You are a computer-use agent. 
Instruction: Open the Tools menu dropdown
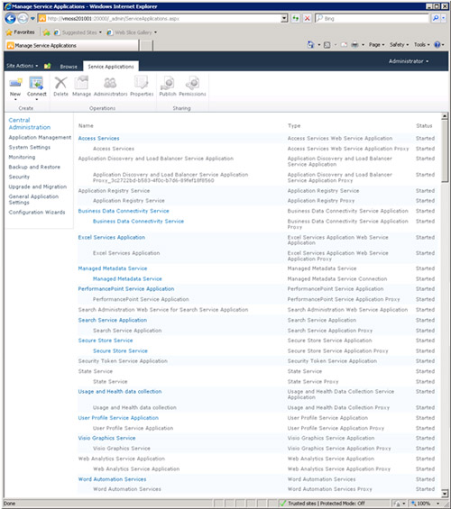(x=421, y=45)
